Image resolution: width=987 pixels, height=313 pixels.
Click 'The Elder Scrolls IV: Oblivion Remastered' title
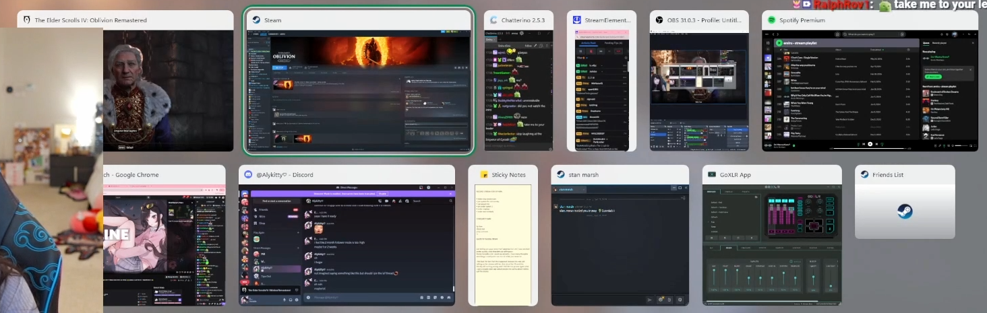[91, 20]
